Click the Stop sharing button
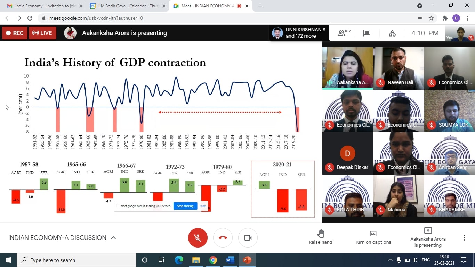This screenshot has height=267, width=475. point(185,206)
